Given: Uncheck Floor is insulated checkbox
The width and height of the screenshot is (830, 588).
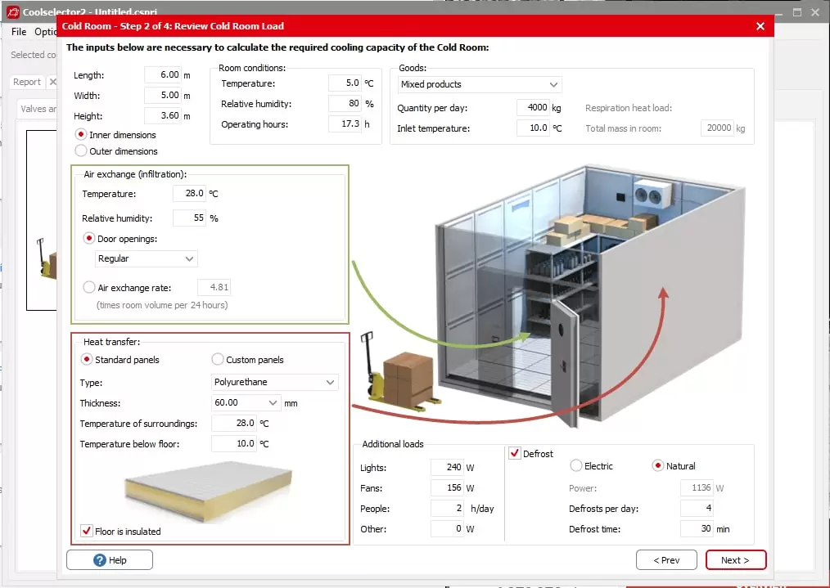Looking at the screenshot, I should tap(87, 532).
